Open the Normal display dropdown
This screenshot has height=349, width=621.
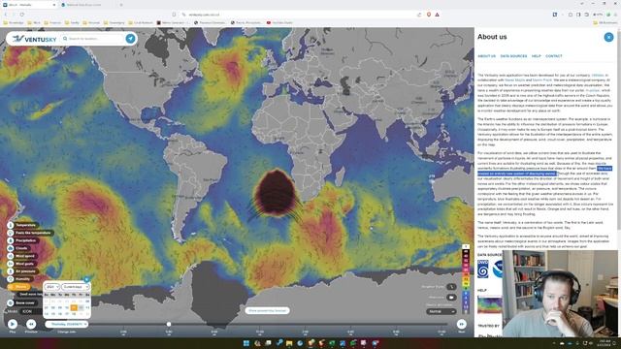pyautogui.click(x=441, y=311)
